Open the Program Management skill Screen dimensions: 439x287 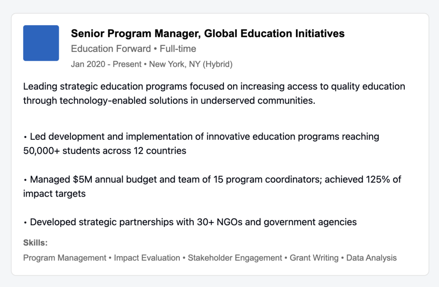pos(65,257)
